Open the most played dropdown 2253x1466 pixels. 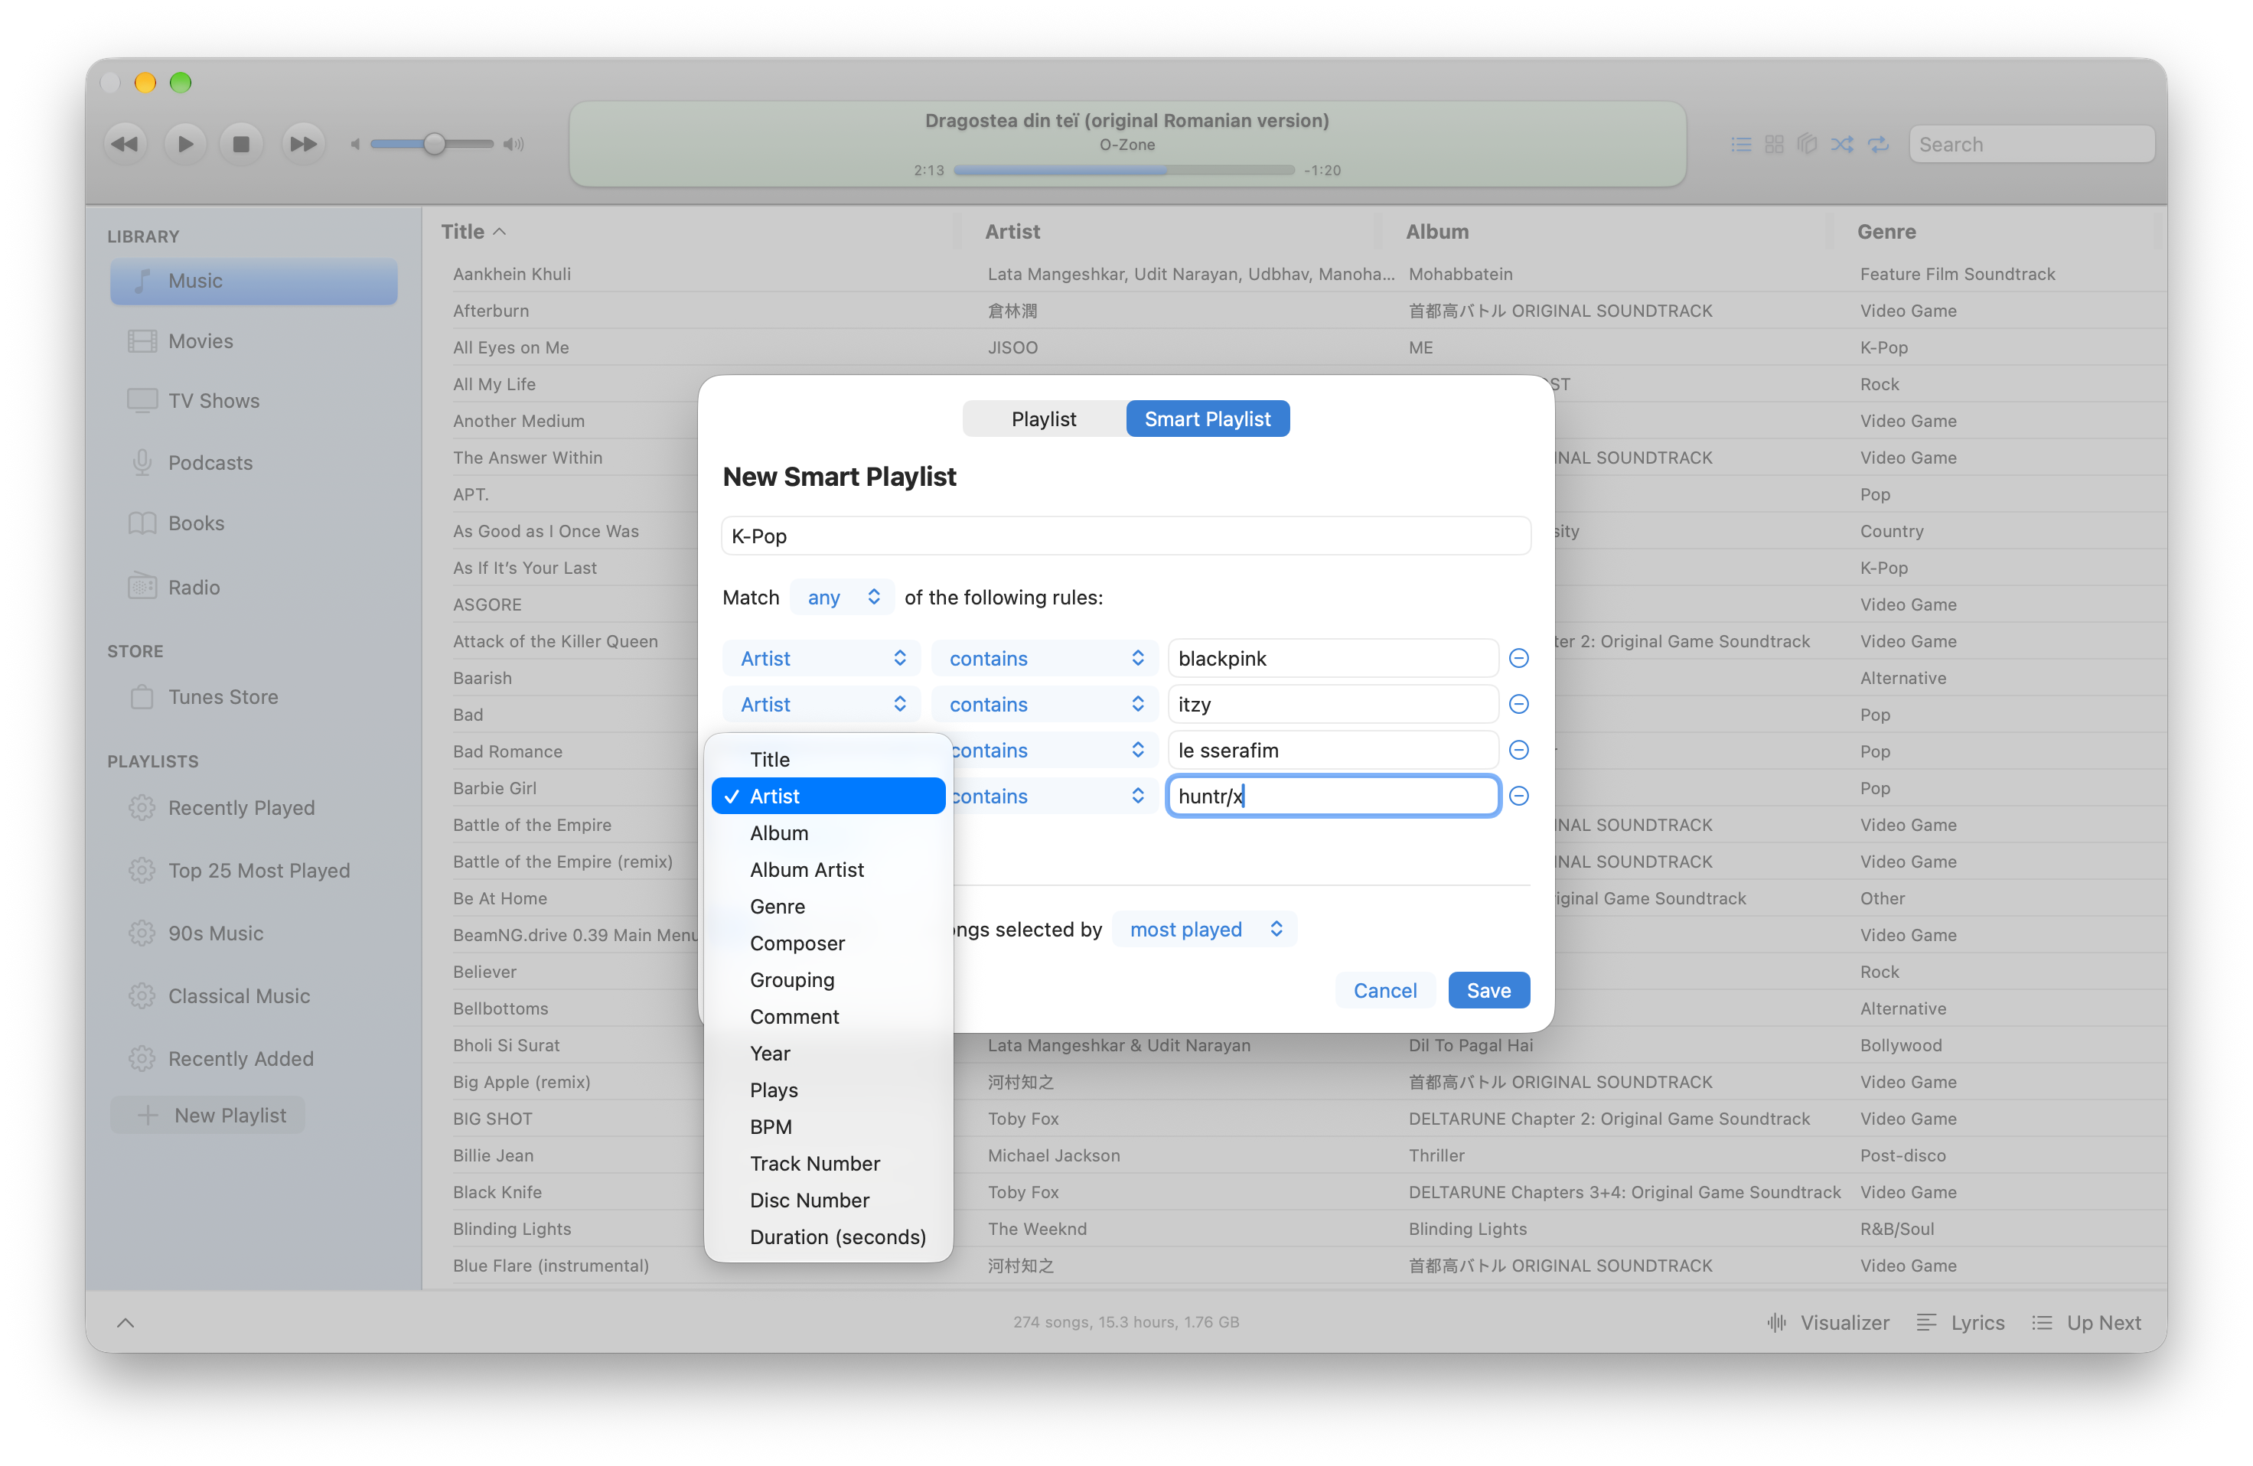[x=1204, y=930]
